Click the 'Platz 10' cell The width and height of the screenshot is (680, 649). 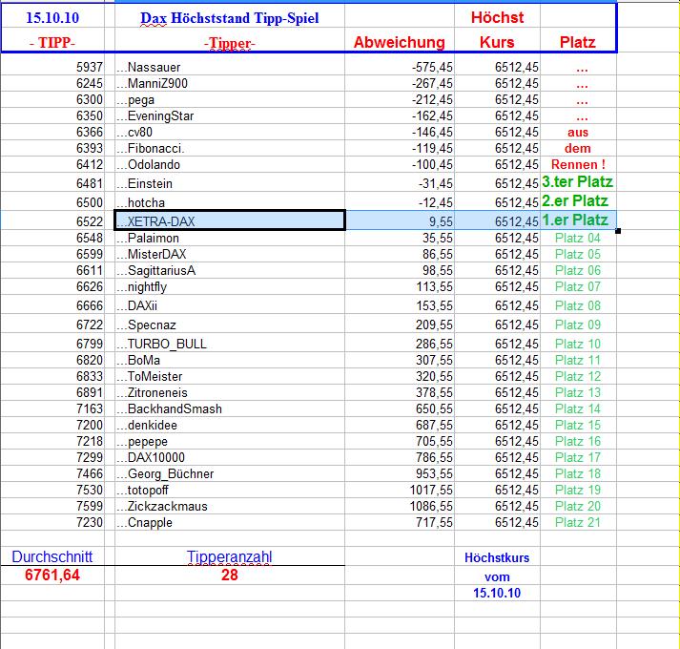coord(578,344)
